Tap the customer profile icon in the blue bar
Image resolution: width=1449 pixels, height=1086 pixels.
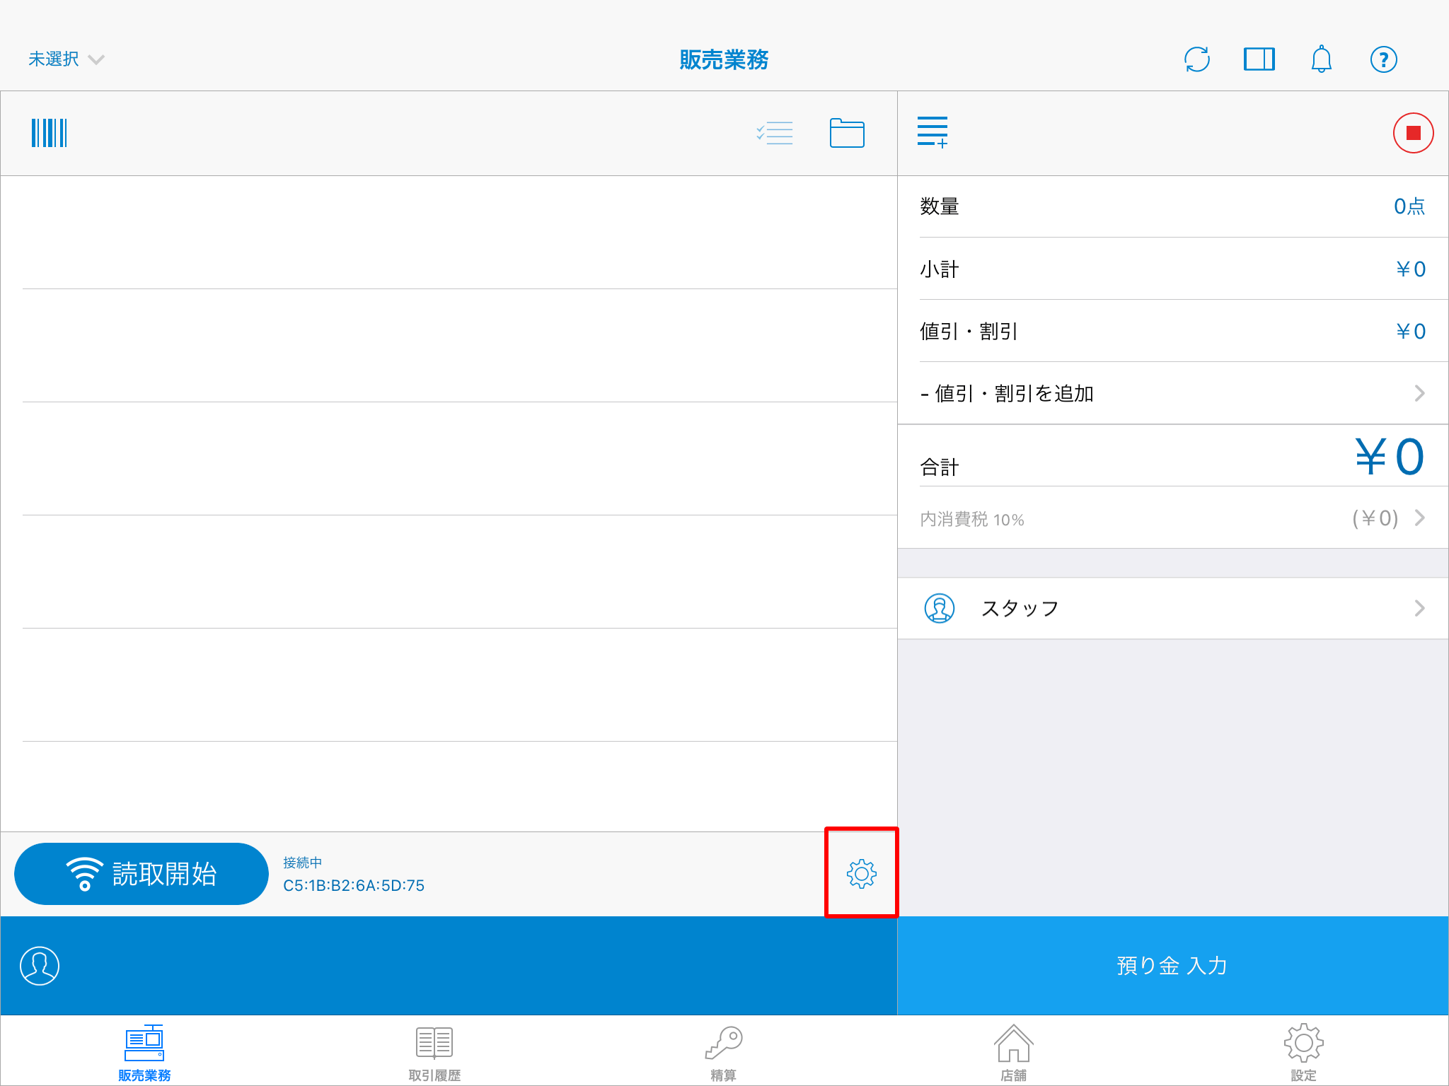[x=40, y=966]
